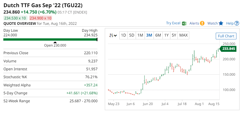This screenshot has width=240, height=115.
Task: Open the Alerts link
Action: [x=194, y=23]
